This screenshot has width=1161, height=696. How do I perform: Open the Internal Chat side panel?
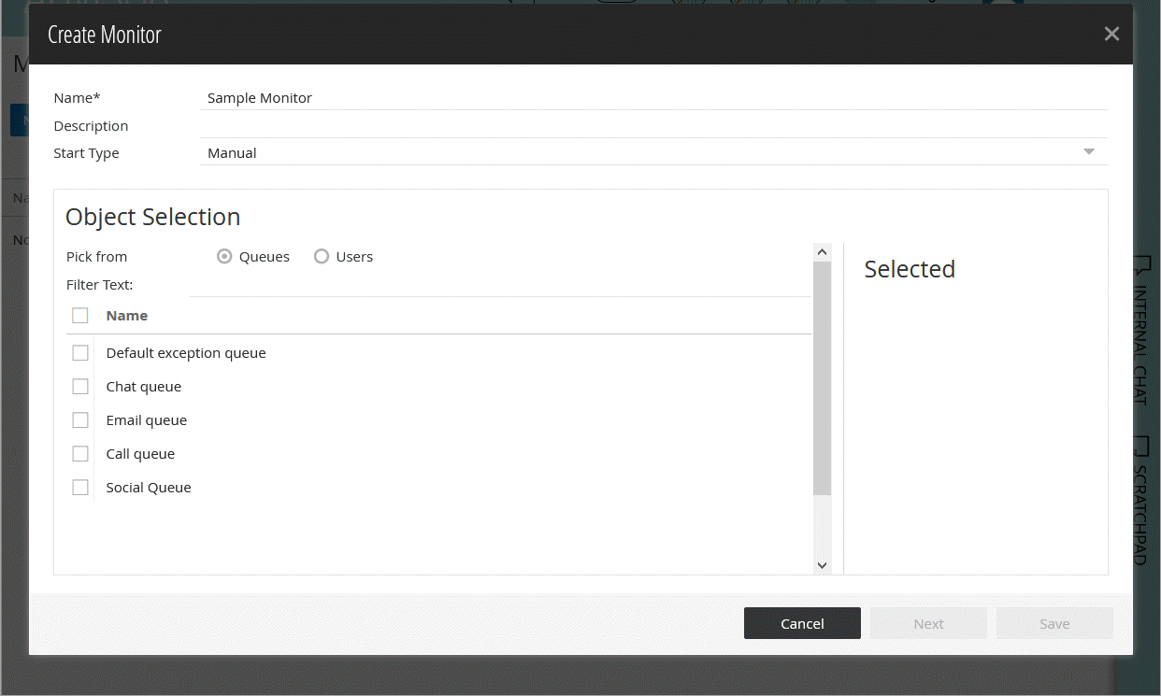tap(1140, 331)
